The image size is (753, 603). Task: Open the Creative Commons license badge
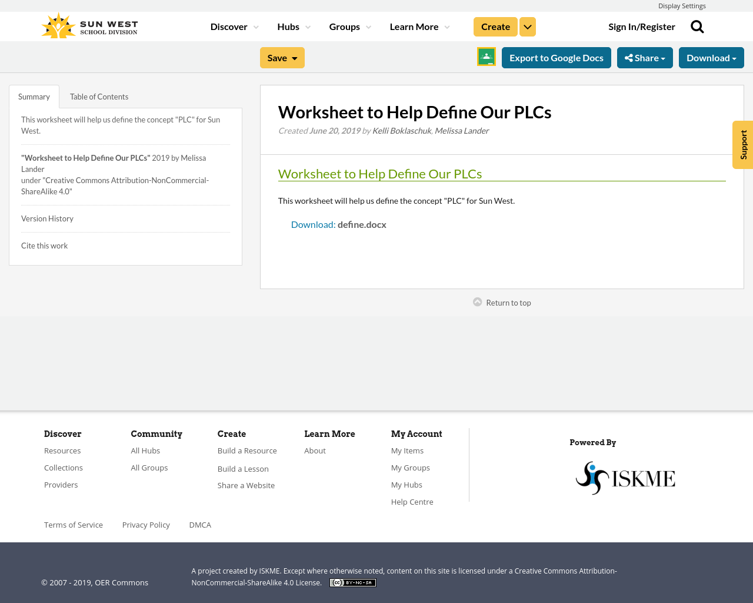pyautogui.click(x=352, y=582)
